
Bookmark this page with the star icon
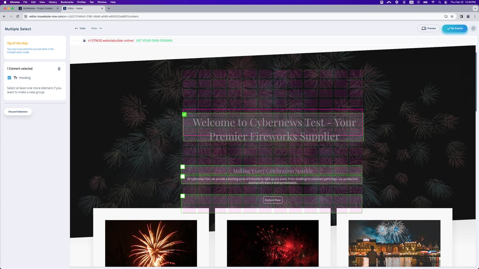[452, 16]
